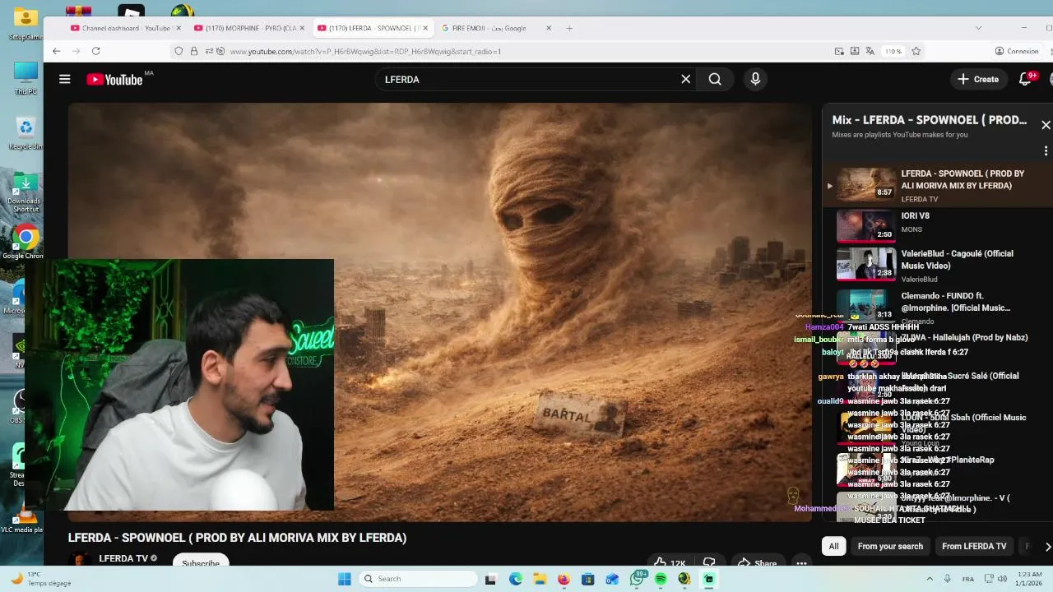1053x592 pixels.
Task: Clear the LFERDA search text
Action: [x=685, y=79]
